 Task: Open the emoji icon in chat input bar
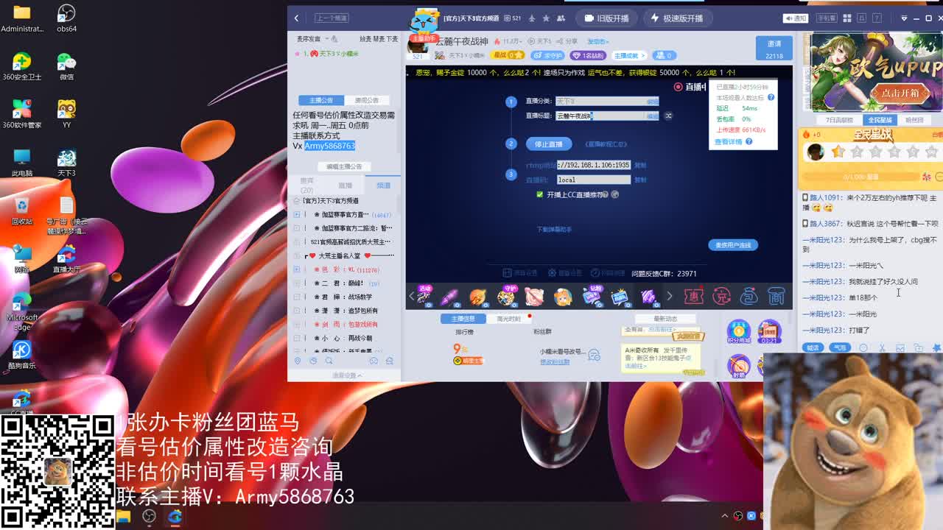[x=864, y=348]
